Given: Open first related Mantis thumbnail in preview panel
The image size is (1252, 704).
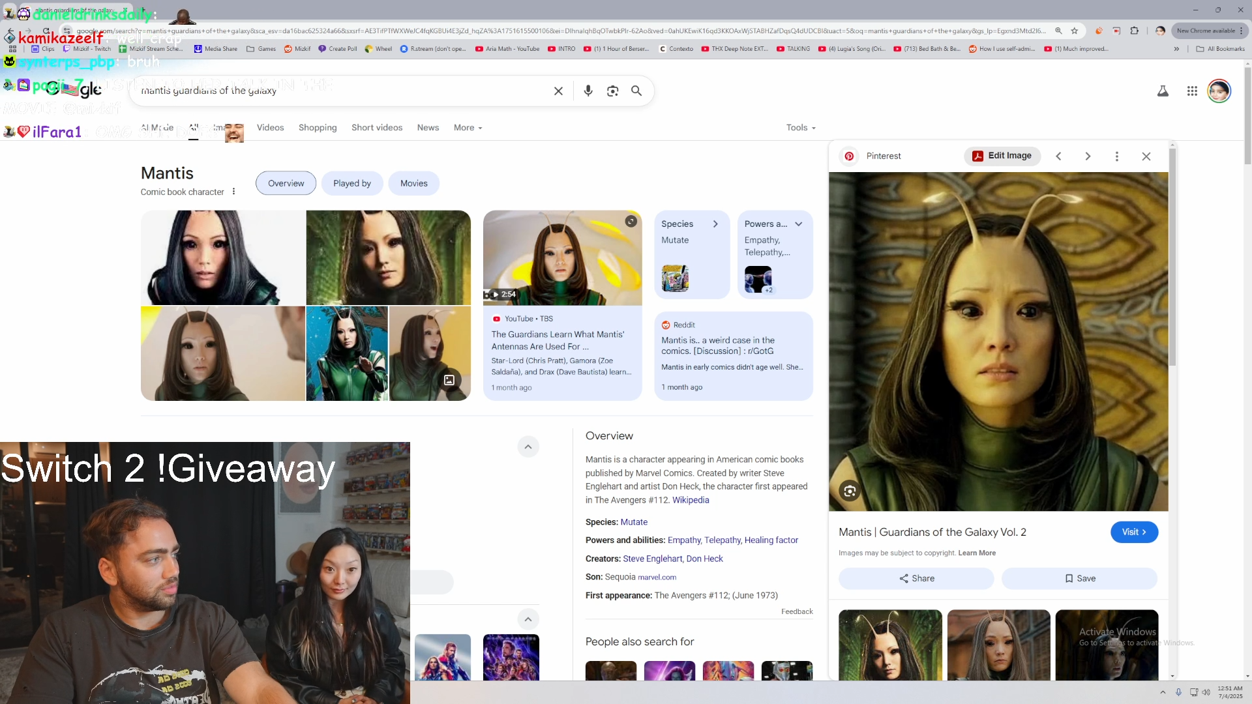Looking at the screenshot, I should coord(890,645).
